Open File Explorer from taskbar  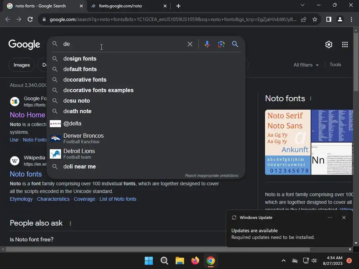180,261
